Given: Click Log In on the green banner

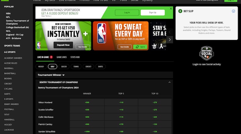Looking at the screenshot, I should tap(127, 12).
